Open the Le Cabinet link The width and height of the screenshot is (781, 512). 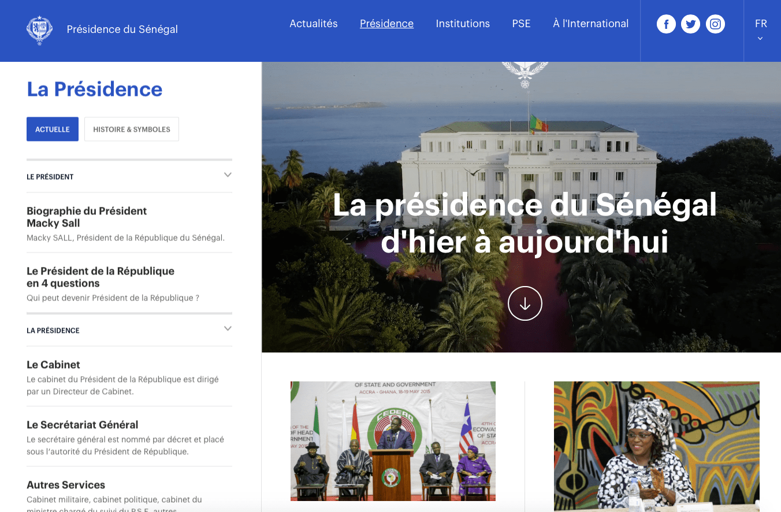[53, 365]
